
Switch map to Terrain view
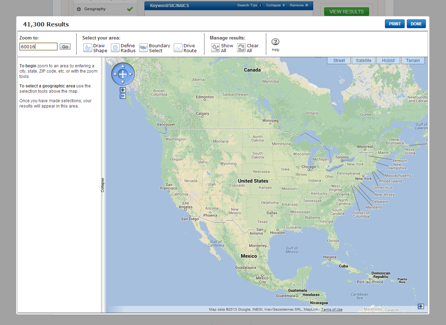click(x=413, y=61)
